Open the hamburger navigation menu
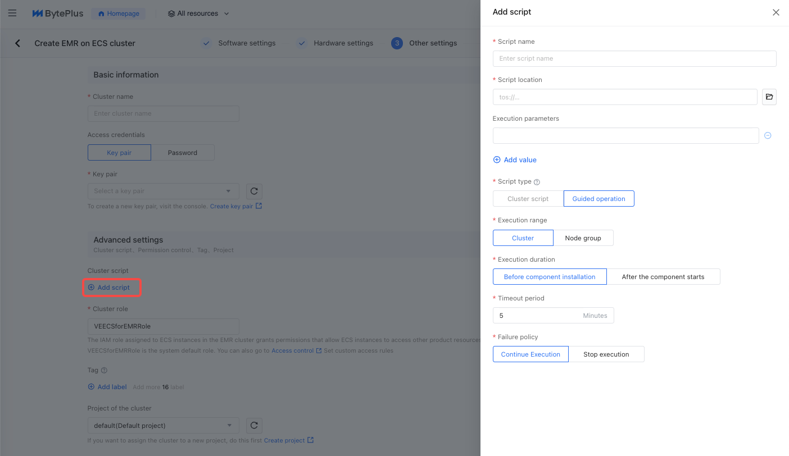 tap(12, 13)
